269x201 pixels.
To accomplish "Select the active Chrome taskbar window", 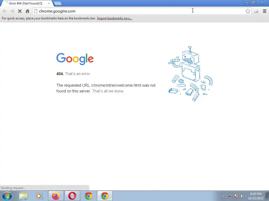I will tap(105, 196).
